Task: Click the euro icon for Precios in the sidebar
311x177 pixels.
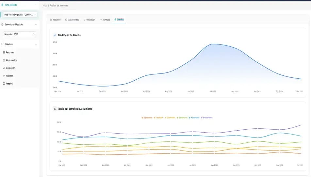Action: (x=4, y=84)
